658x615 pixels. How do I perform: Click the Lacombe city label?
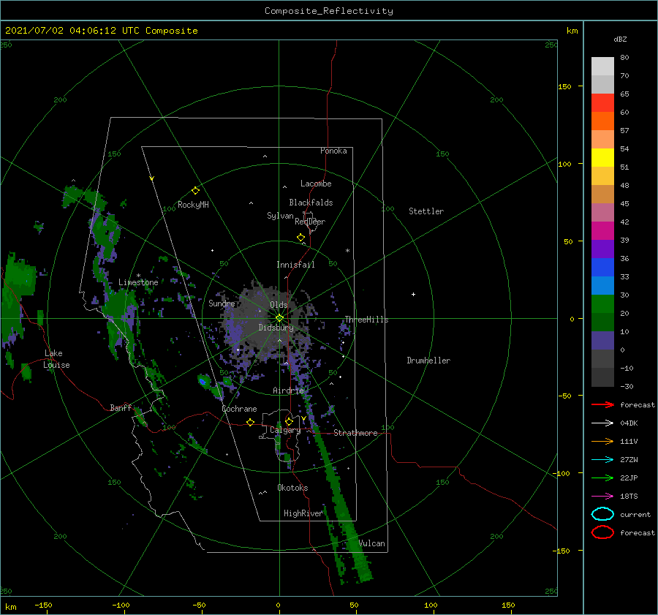[x=316, y=184]
